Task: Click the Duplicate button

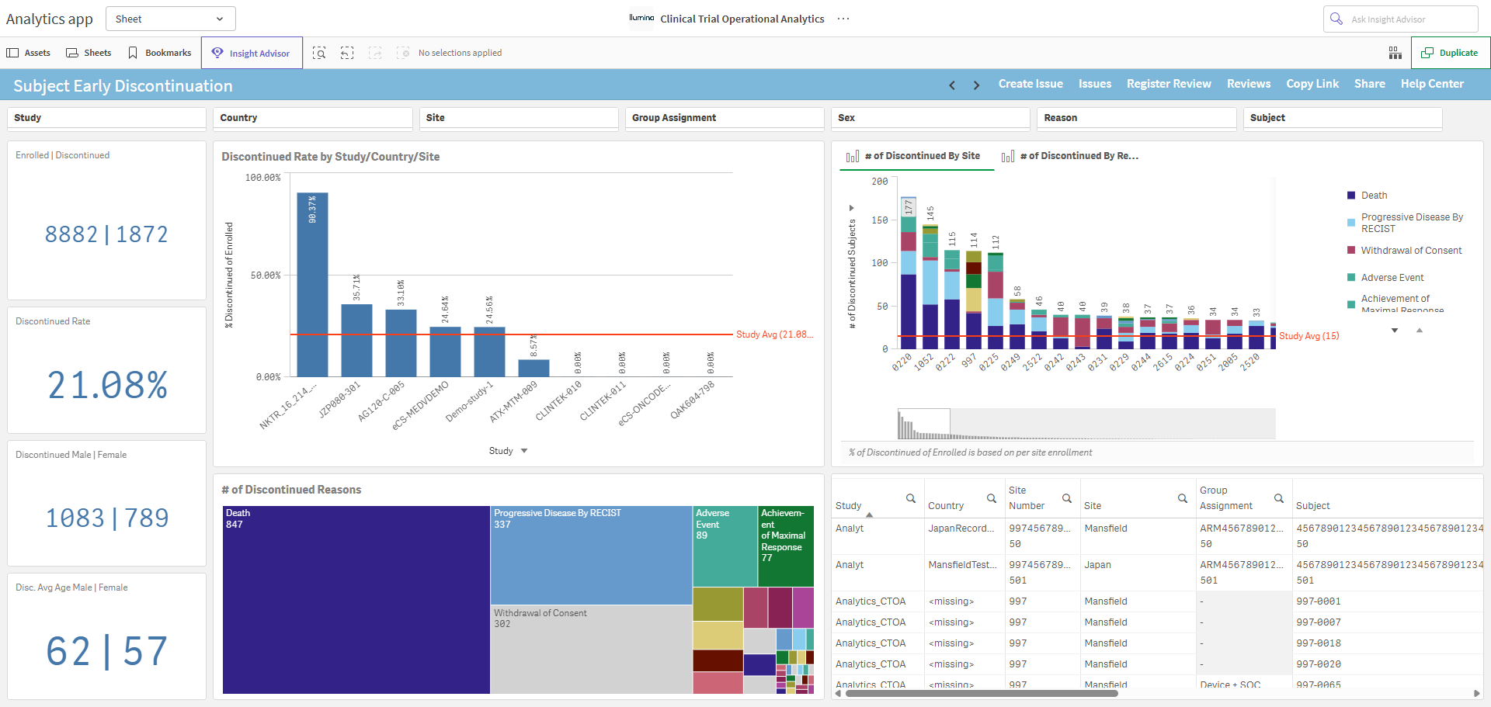Action: point(1450,53)
